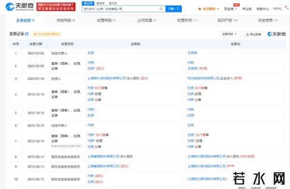The image size is (290, 189).
Task: Open the 会员服务 dropdown
Action: pyautogui.click(x=209, y=9)
